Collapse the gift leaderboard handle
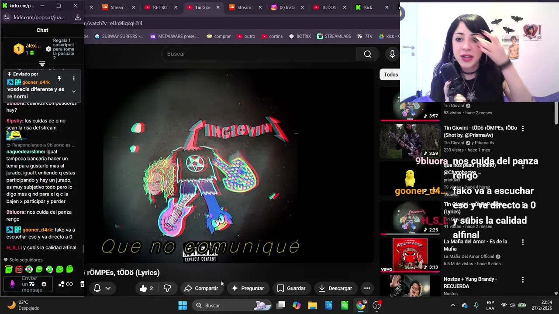559x314 pixels. coord(42,64)
